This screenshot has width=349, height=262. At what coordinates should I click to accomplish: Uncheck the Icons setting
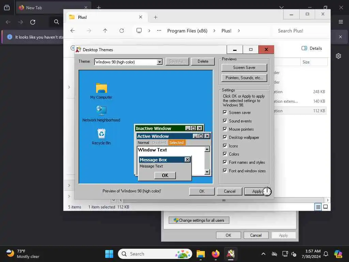point(225,146)
